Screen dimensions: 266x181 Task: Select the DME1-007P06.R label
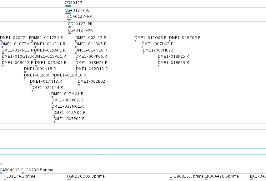pos(91,56)
